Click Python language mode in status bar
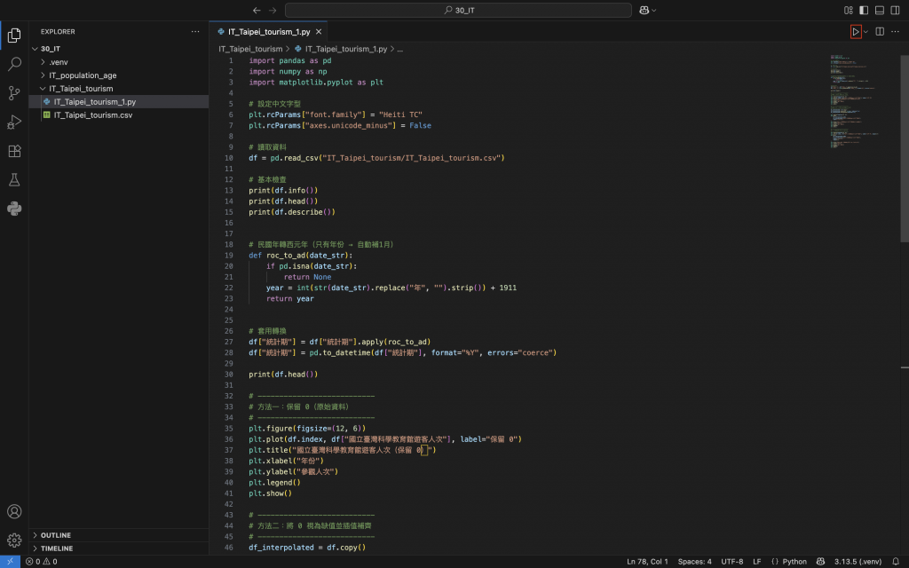This screenshot has width=909, height=568. pyautogui.click(x=788, y=562)
